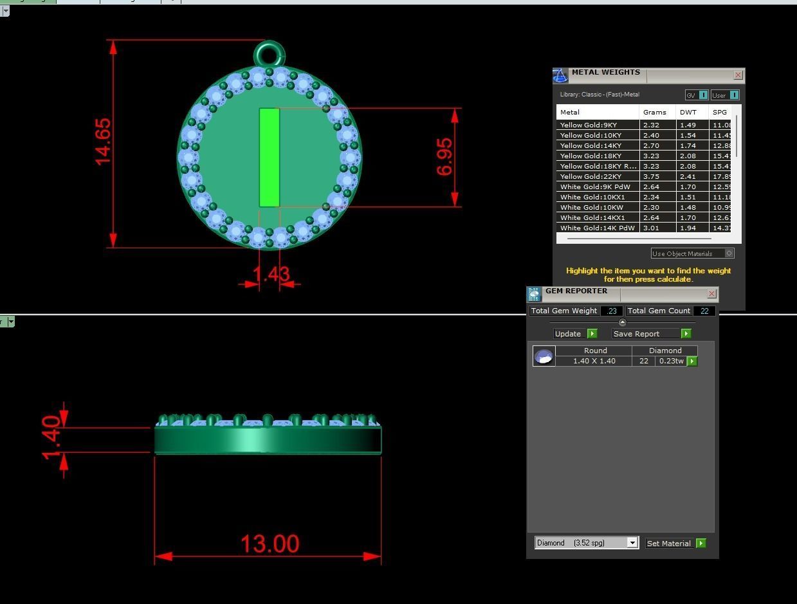797x604 pixels.
Task: Select the Yellow Gold:14KY row
Action: tap(645, 146)
